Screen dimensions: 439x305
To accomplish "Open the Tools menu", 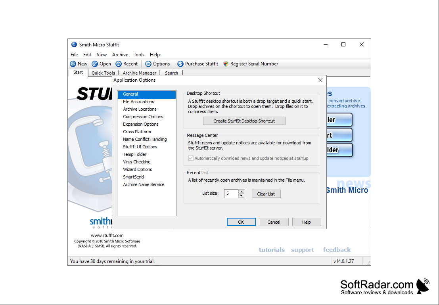I will [x=139, y=55].
